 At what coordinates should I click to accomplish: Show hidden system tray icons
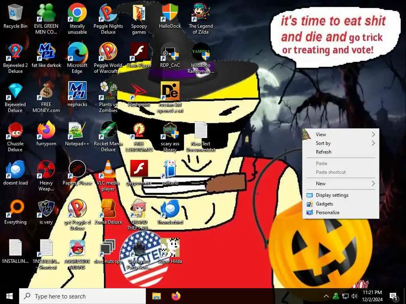pyautogui.click(x=326, y=296)
